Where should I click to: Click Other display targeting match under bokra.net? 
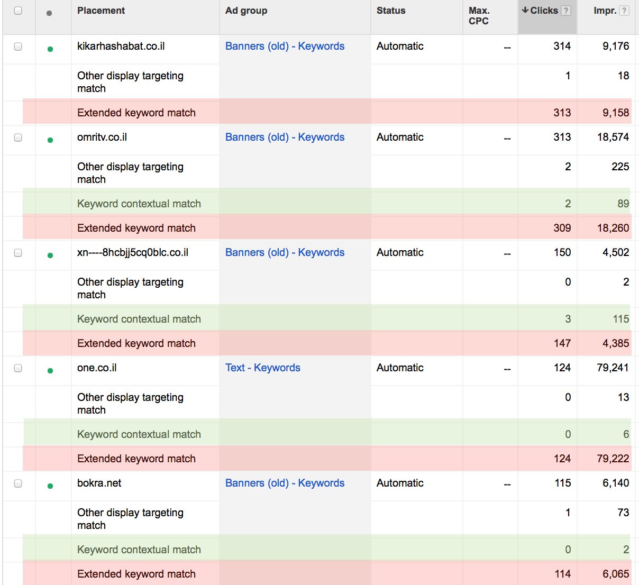click(130, 519)
